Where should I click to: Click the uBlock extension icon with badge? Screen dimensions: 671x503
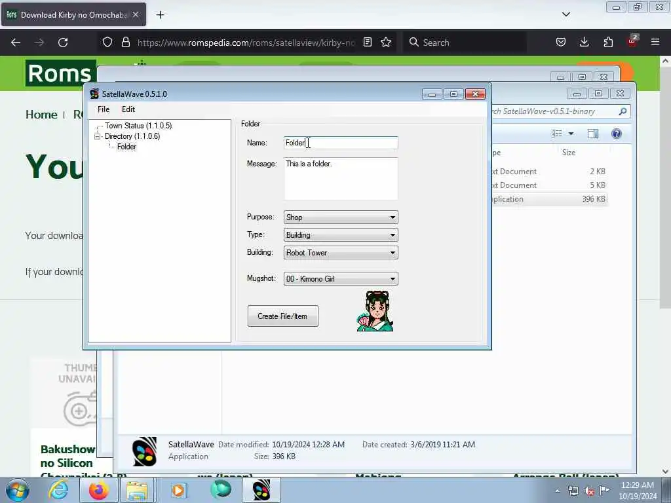coord(632,41)
